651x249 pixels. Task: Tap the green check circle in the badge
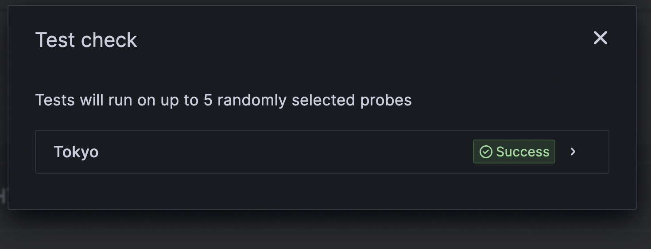pyautogui.click(x=486, y=152)
